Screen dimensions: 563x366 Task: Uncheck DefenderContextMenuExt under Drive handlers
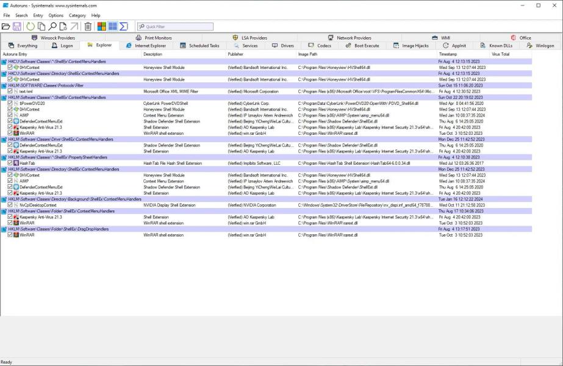click(10, 145)
